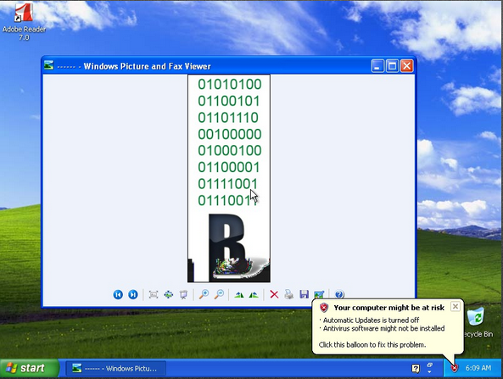Click the Windows Picture and Fax Viewer title bar
The image size is (503, 379).
pos(228,66)
